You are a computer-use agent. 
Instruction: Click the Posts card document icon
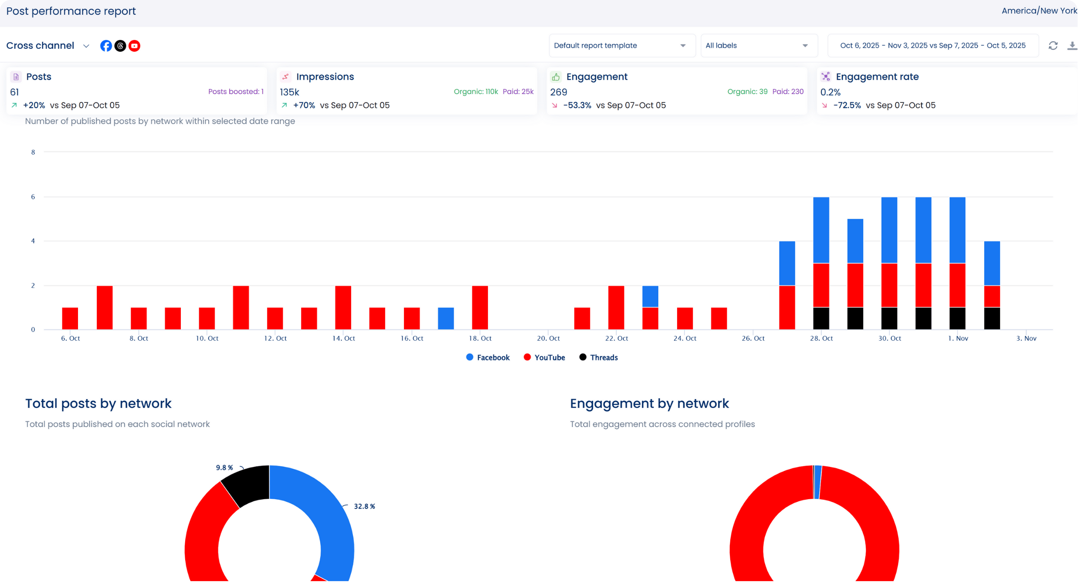coord(16,77)
